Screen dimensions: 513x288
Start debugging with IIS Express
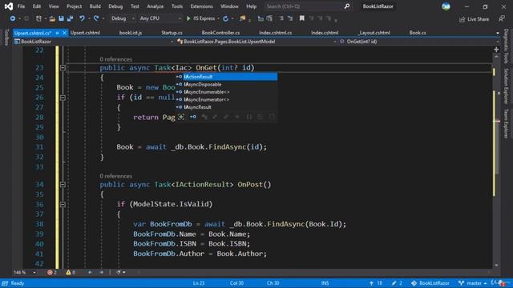point(200,18)
